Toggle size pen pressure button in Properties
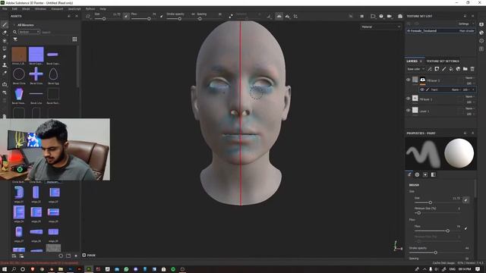Screen dimensions: 486x273 coord(465,200)
